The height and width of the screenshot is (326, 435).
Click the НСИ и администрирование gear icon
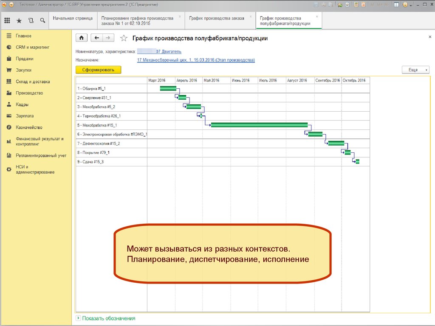pos(9,169)
